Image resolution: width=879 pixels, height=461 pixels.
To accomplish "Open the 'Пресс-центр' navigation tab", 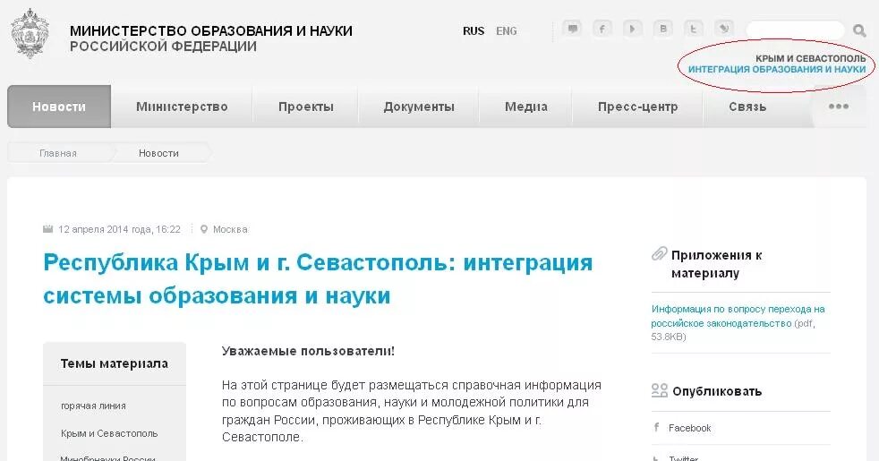I will pyautogui.click(x=638, y=107).
